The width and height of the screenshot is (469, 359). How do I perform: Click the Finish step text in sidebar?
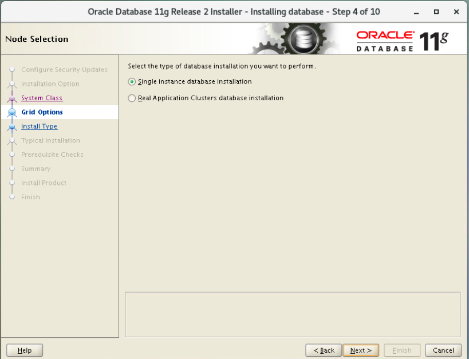click(x=30, y=197)
